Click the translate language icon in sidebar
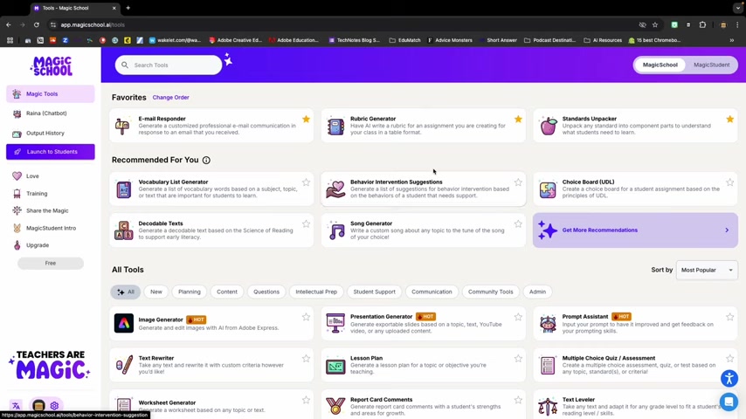 (x=17, y=406)
